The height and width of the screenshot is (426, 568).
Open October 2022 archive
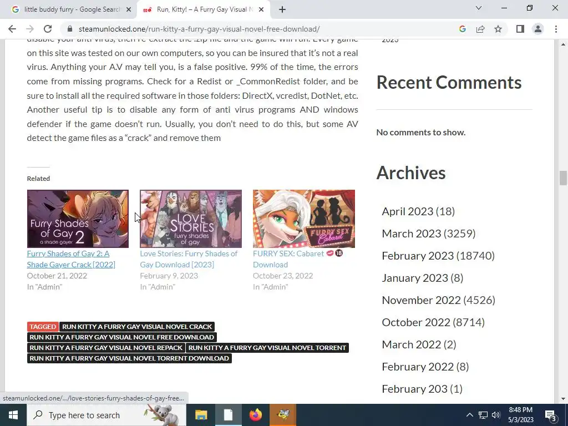click(416, 322)
